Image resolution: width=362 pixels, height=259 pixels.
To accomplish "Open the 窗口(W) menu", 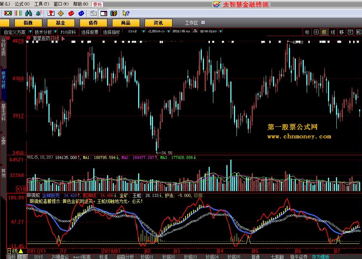I will [61, 4].
